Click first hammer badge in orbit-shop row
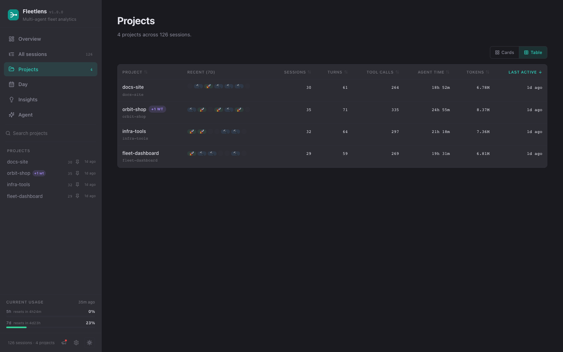This screenshot has width=563, height=352. pyautogui.click(x=192, y=110)
